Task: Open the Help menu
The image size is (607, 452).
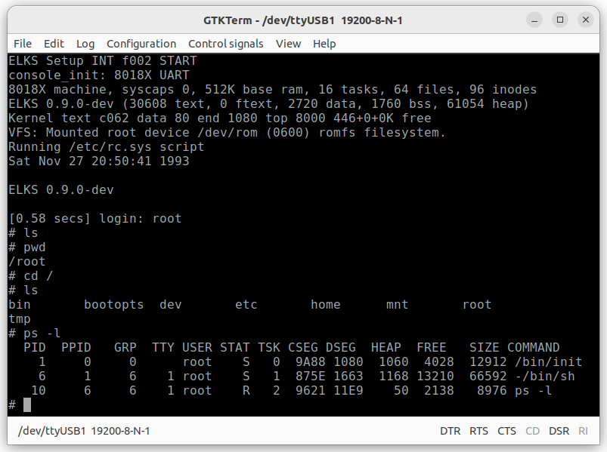Action: (324, 44)
